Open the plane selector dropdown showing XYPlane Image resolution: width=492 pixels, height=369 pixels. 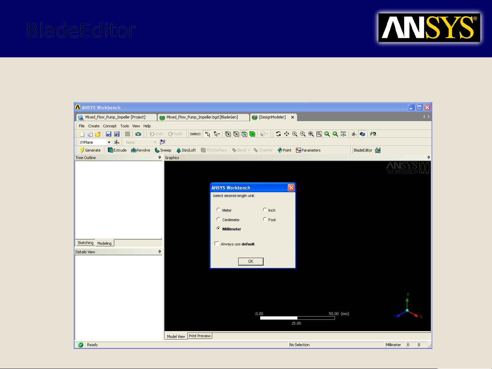[109, 142]
